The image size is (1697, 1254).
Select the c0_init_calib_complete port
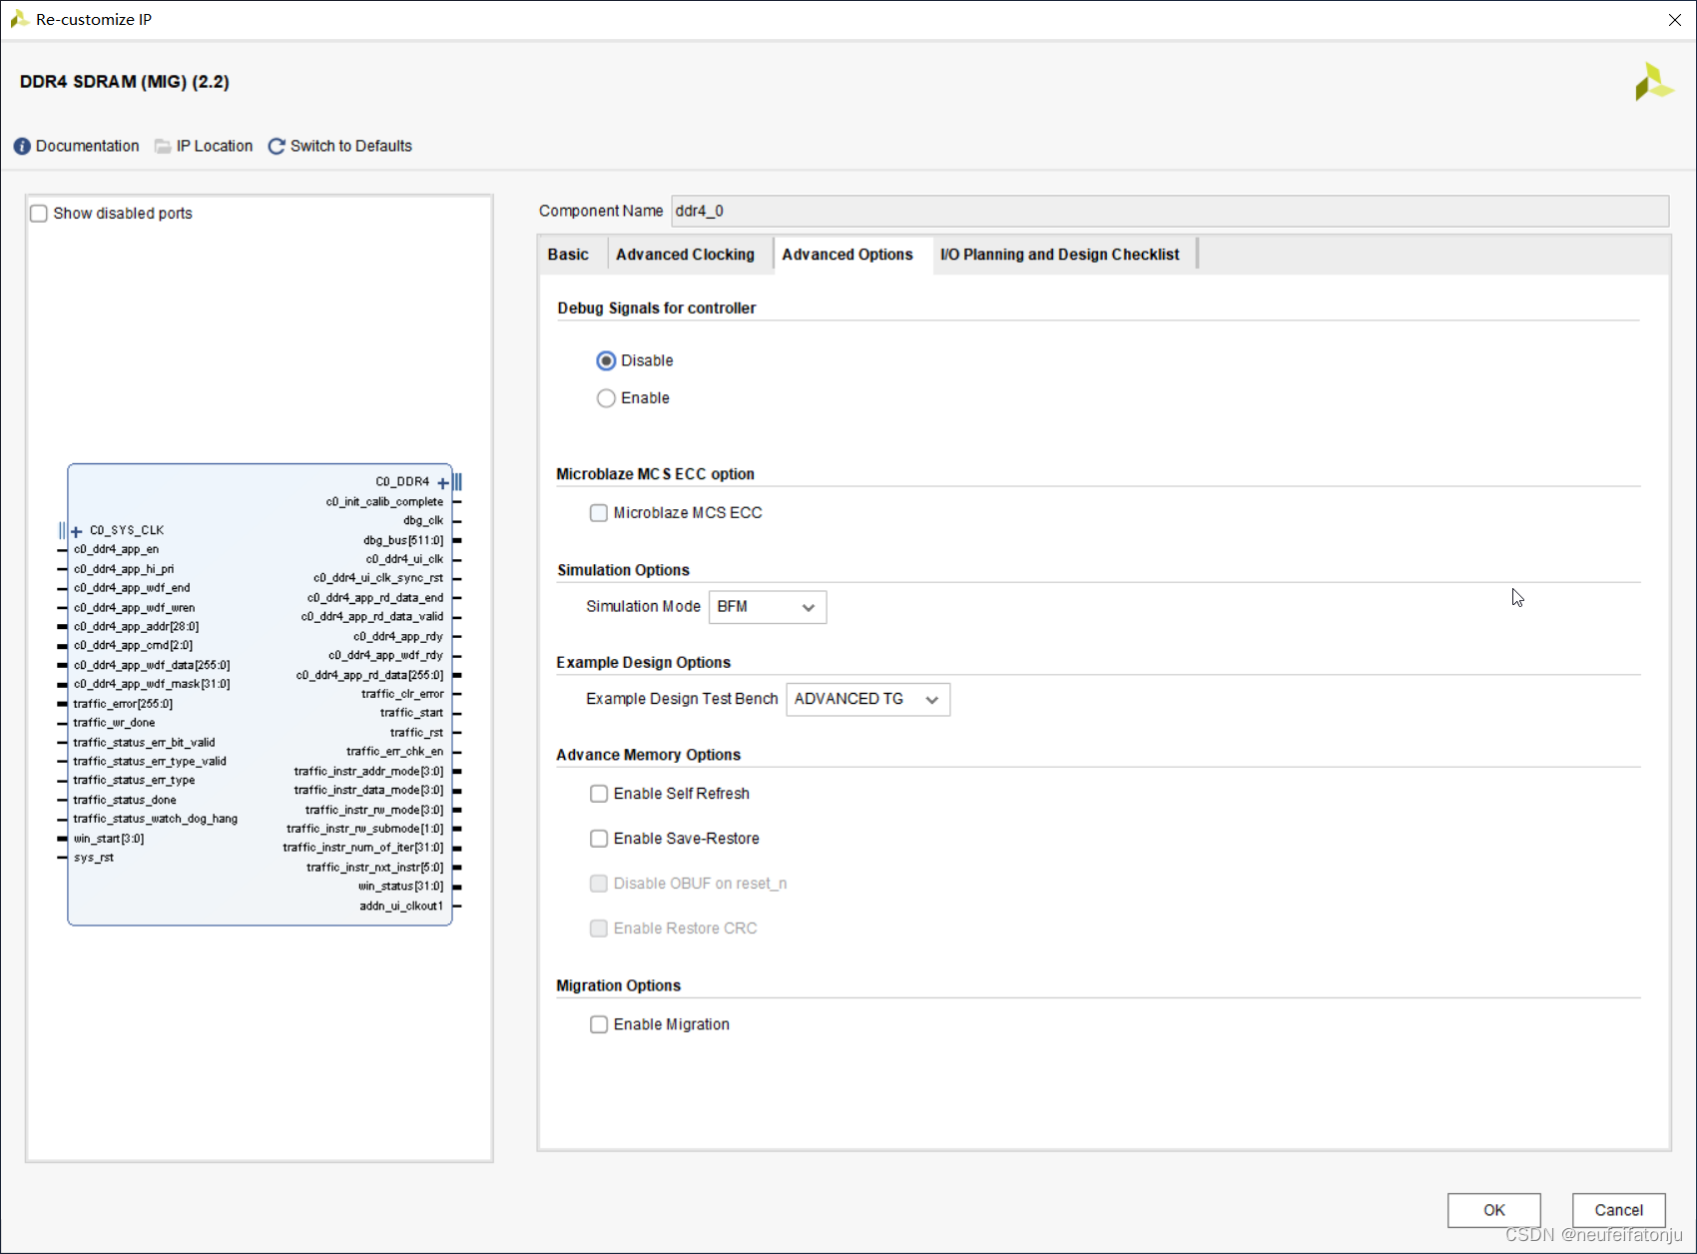click(x=384, y=502)
